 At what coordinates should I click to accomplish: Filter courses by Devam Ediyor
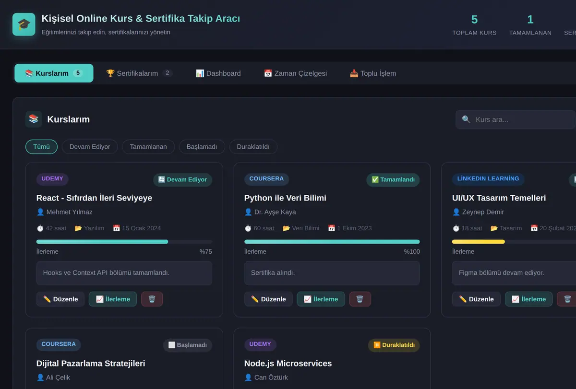90,147
